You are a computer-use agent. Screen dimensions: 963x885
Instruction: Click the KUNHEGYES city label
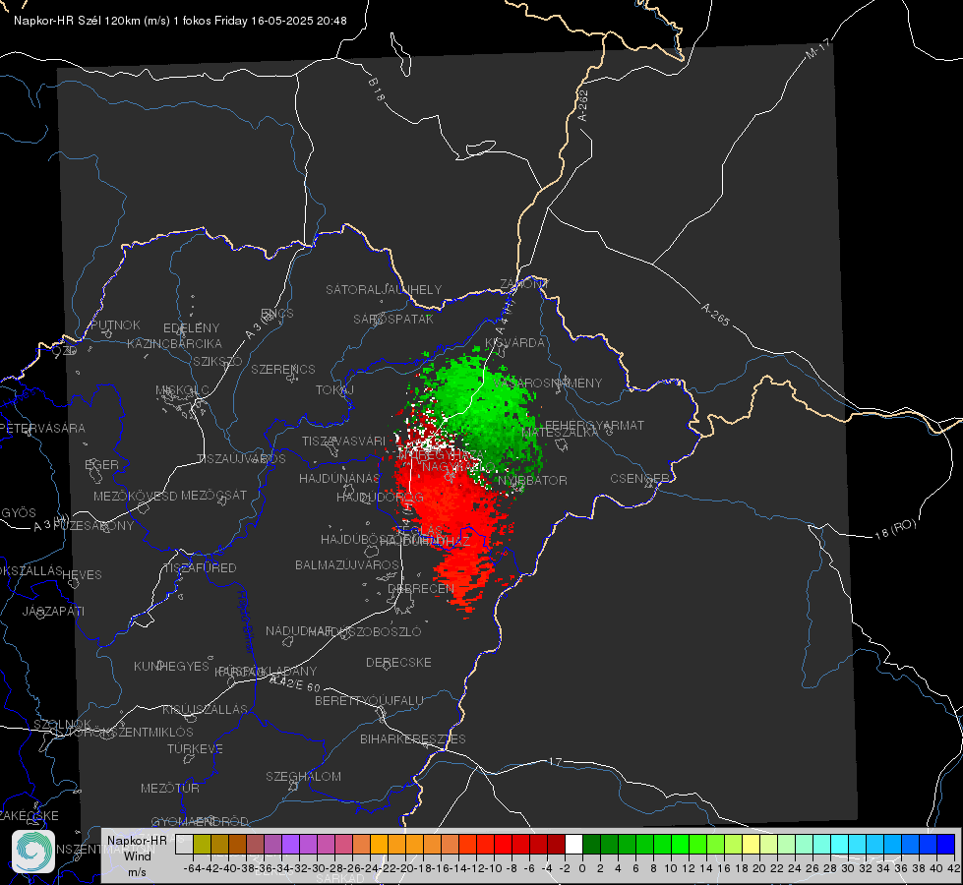(x=171, y=666)
